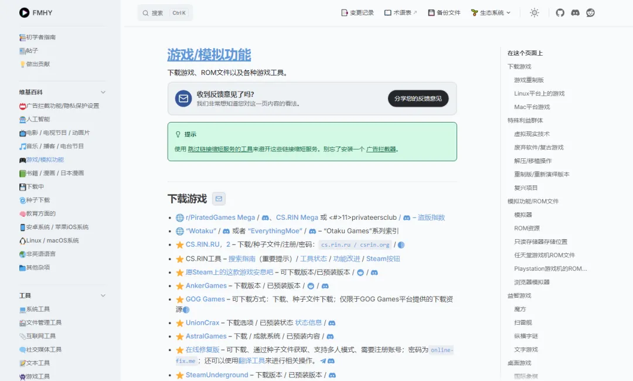
Task: Open the r/PiratedGames Mega link
Action: click(x=220, y=217)
